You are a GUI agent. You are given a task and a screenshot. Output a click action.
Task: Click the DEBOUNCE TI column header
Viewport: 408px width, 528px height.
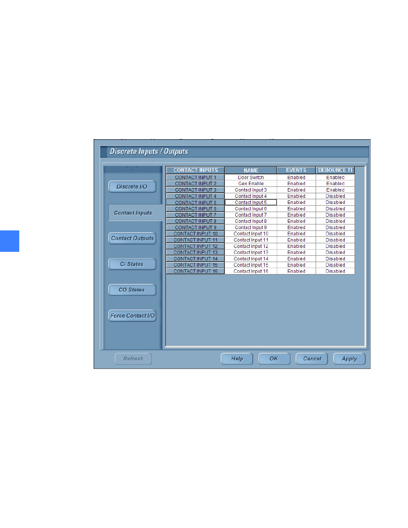[x=335, y=170]
